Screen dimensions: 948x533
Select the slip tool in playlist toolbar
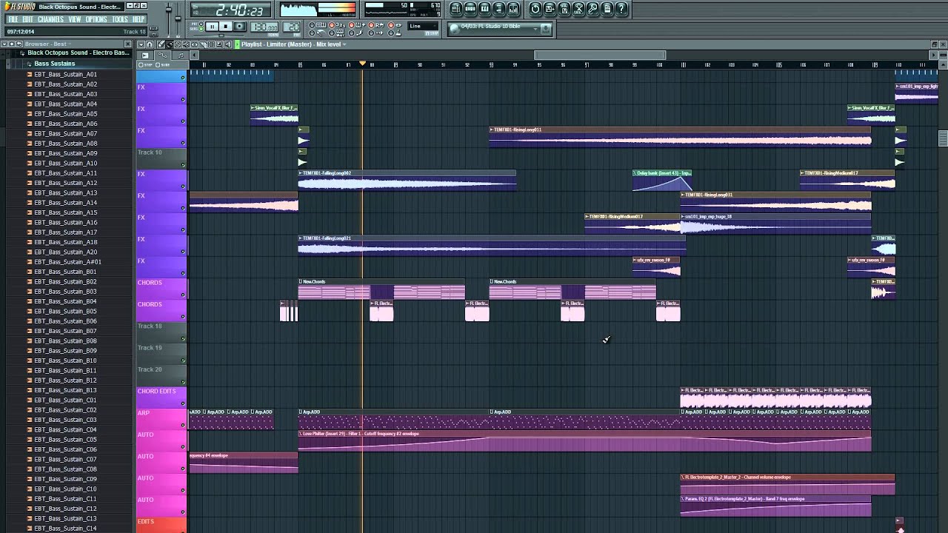tap(194, 44)
